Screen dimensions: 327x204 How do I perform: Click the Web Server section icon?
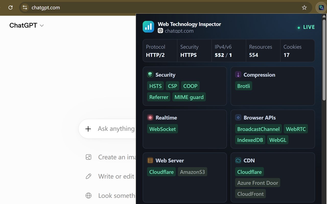click(x=150, y=160)
